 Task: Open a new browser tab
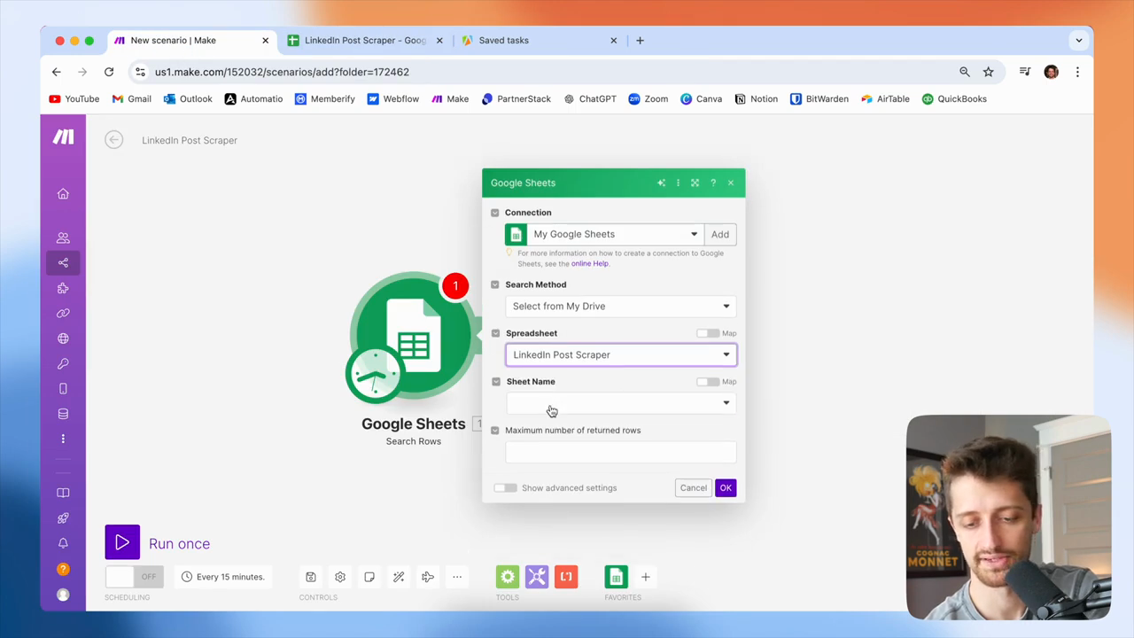[640, 40]
